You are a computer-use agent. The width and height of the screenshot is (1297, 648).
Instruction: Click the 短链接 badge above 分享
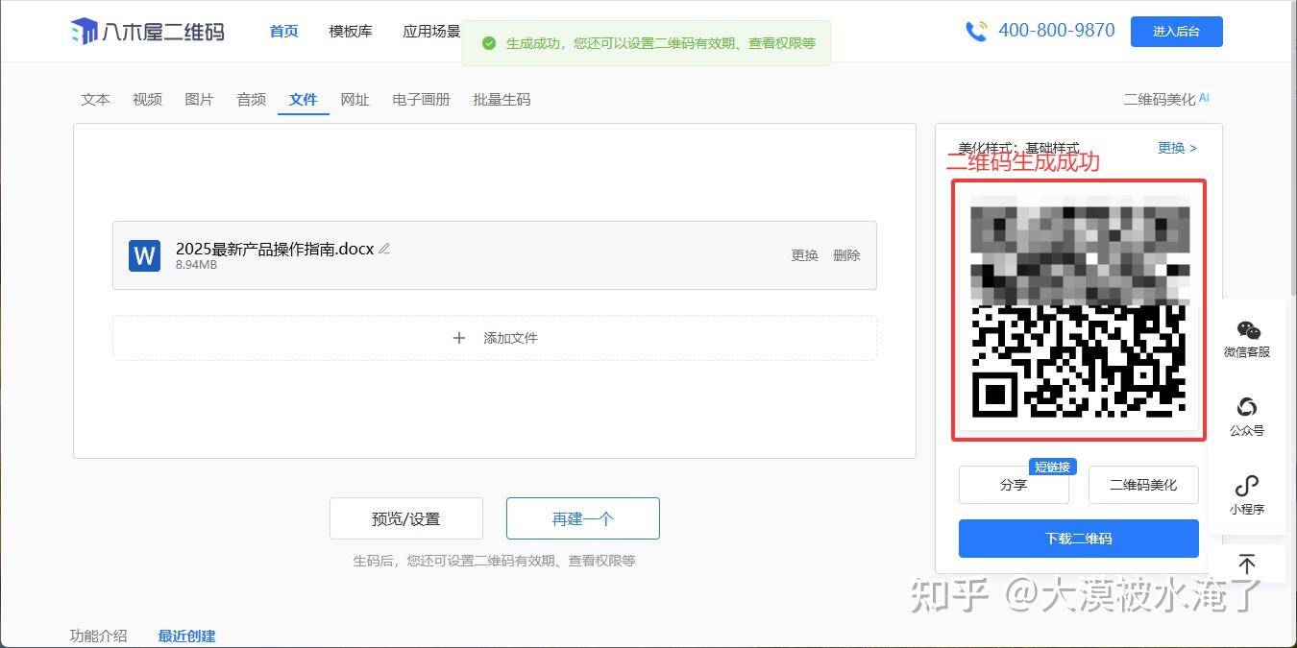pyautogui.click(x=1053, y=467)
